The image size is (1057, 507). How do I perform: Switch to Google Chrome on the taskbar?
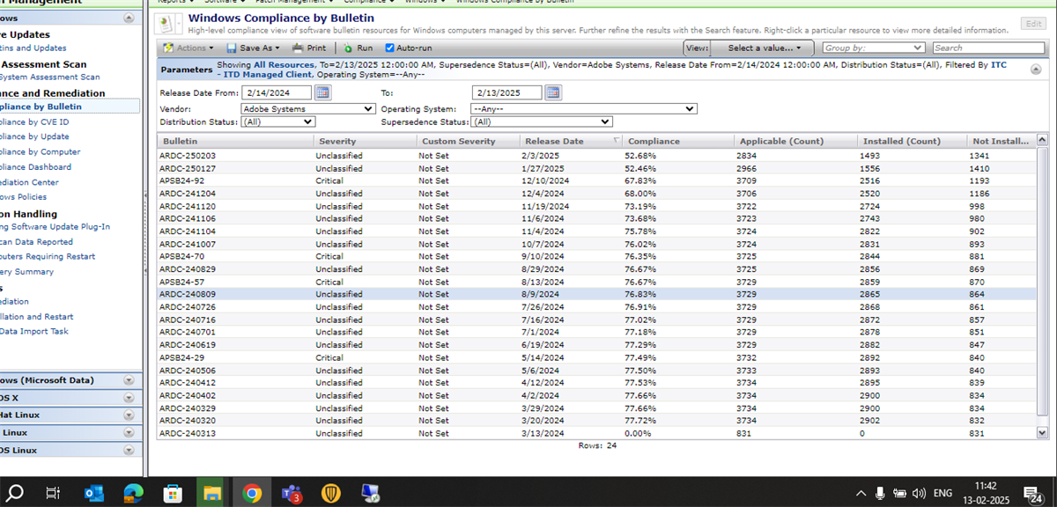252,493
